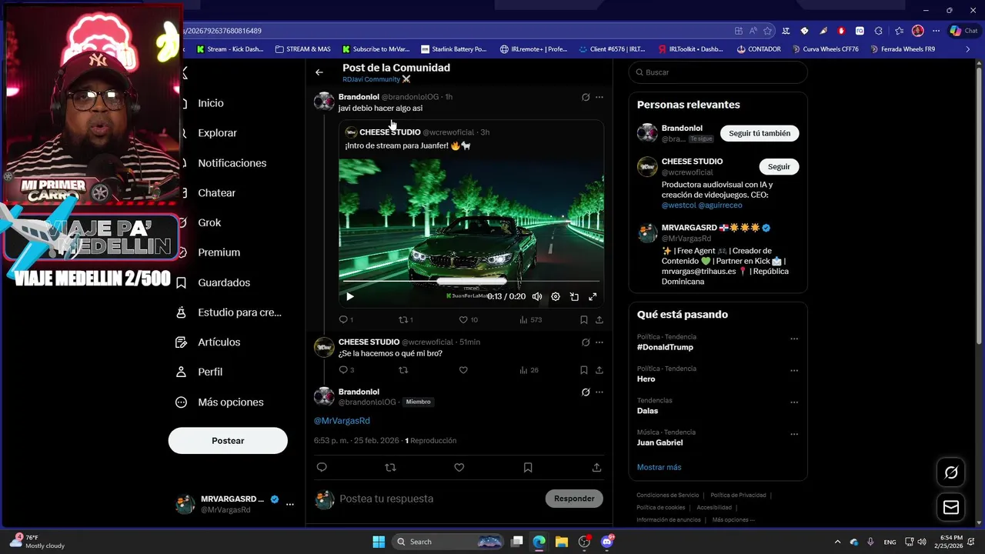Open browser extensions puzzle icon

pos(878,31)
